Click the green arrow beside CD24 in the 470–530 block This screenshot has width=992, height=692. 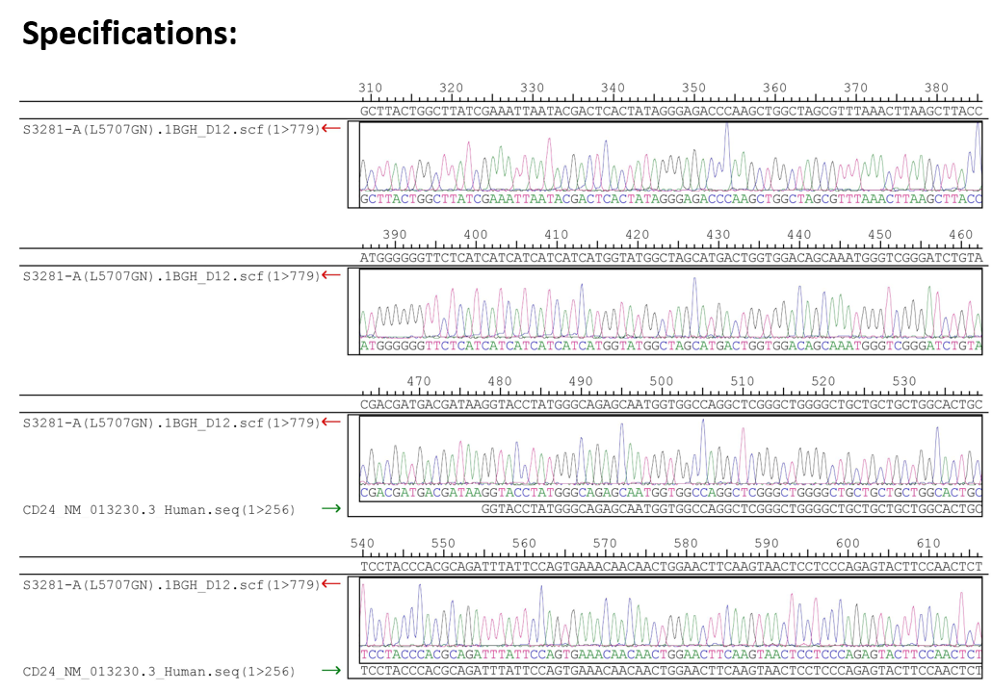pos(331,507)
